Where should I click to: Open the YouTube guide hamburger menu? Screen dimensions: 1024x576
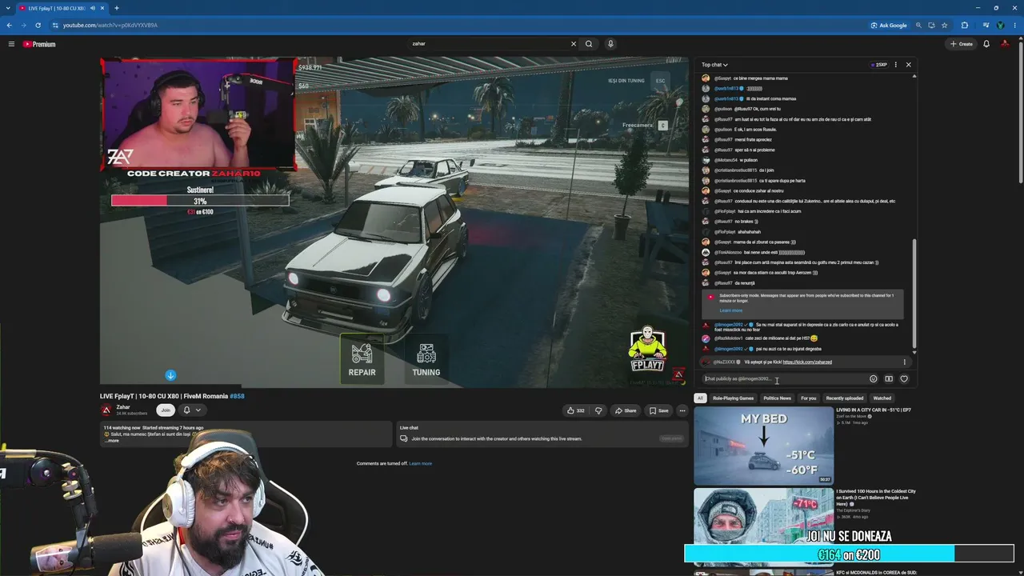[11, 44]
